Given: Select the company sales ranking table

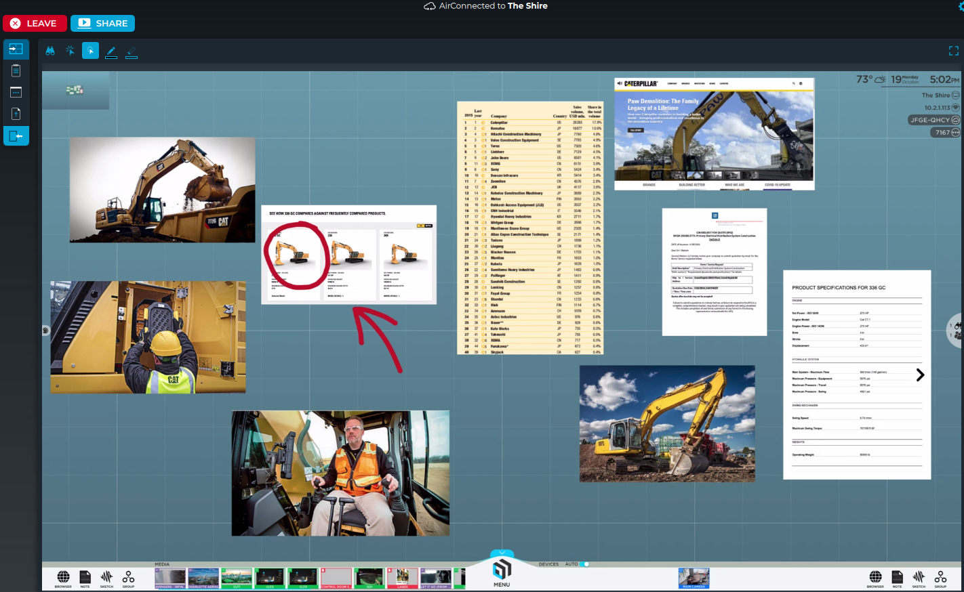Looking at the screenshot, I should 530,228.
